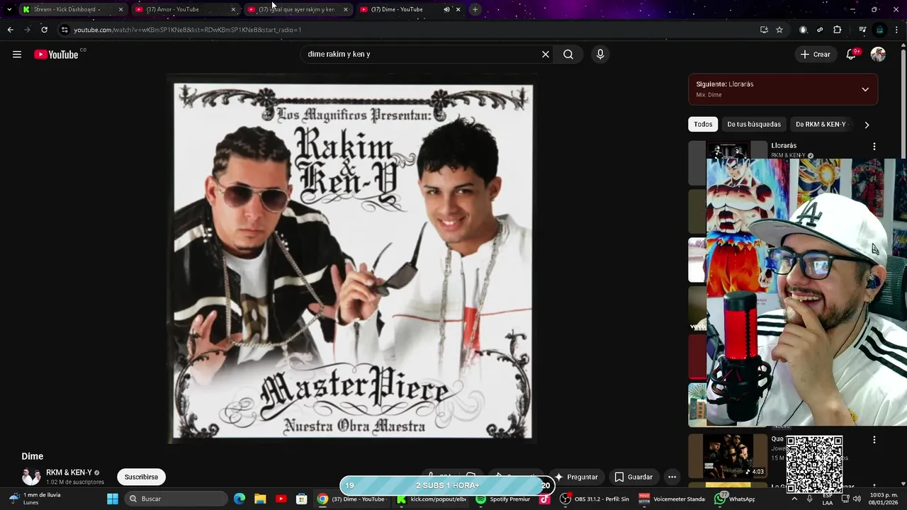Open more actions three-dot menu under video
This screenshot has height=510, width=907.
672,477
